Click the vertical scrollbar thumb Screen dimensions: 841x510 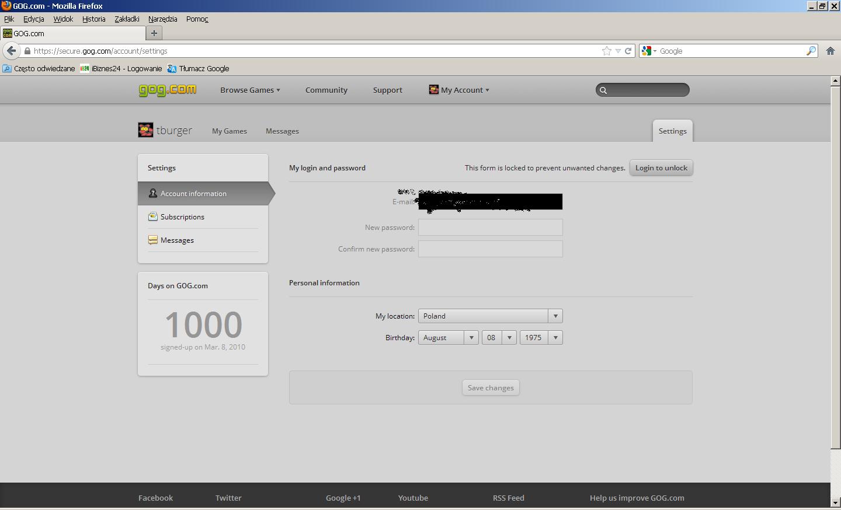pos(835,267)
